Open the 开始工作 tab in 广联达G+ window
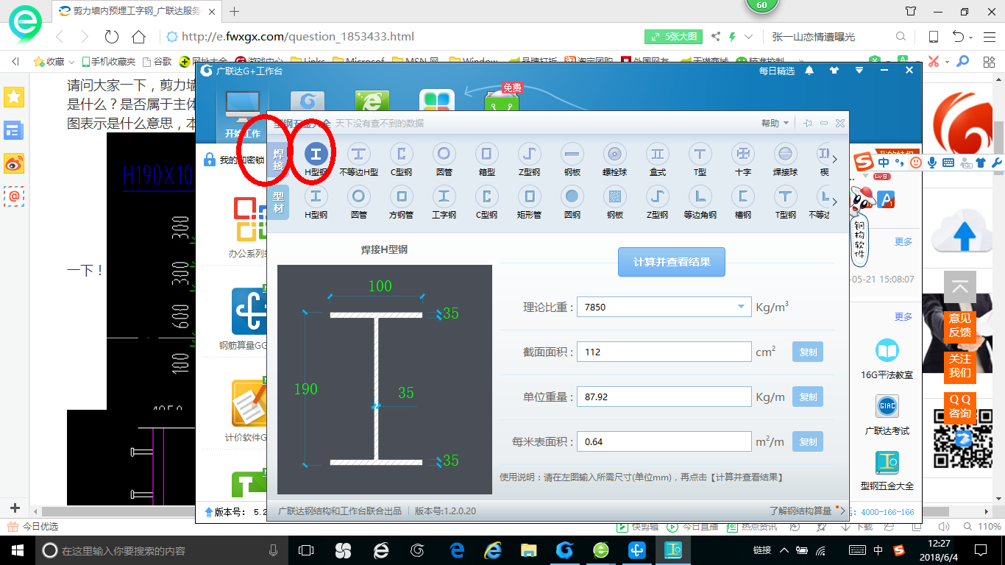This screenshot has width=1005, height=565. coord(243,116)
